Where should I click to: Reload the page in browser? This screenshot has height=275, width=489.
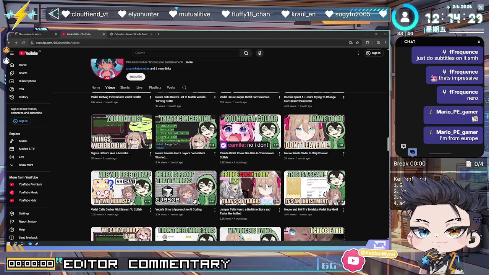(x=23, y=43)
